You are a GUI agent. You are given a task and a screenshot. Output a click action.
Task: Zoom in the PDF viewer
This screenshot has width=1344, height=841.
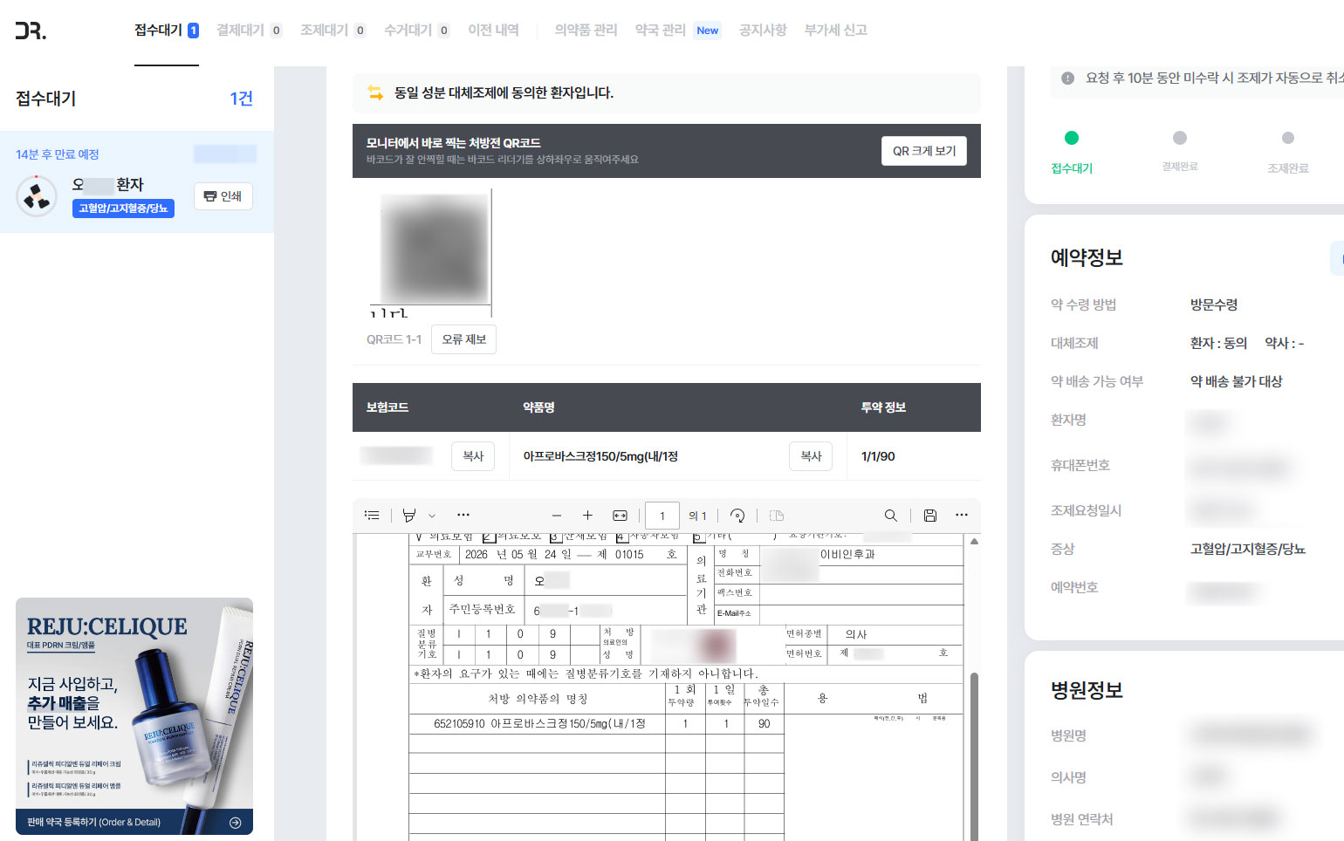[587, 516]
